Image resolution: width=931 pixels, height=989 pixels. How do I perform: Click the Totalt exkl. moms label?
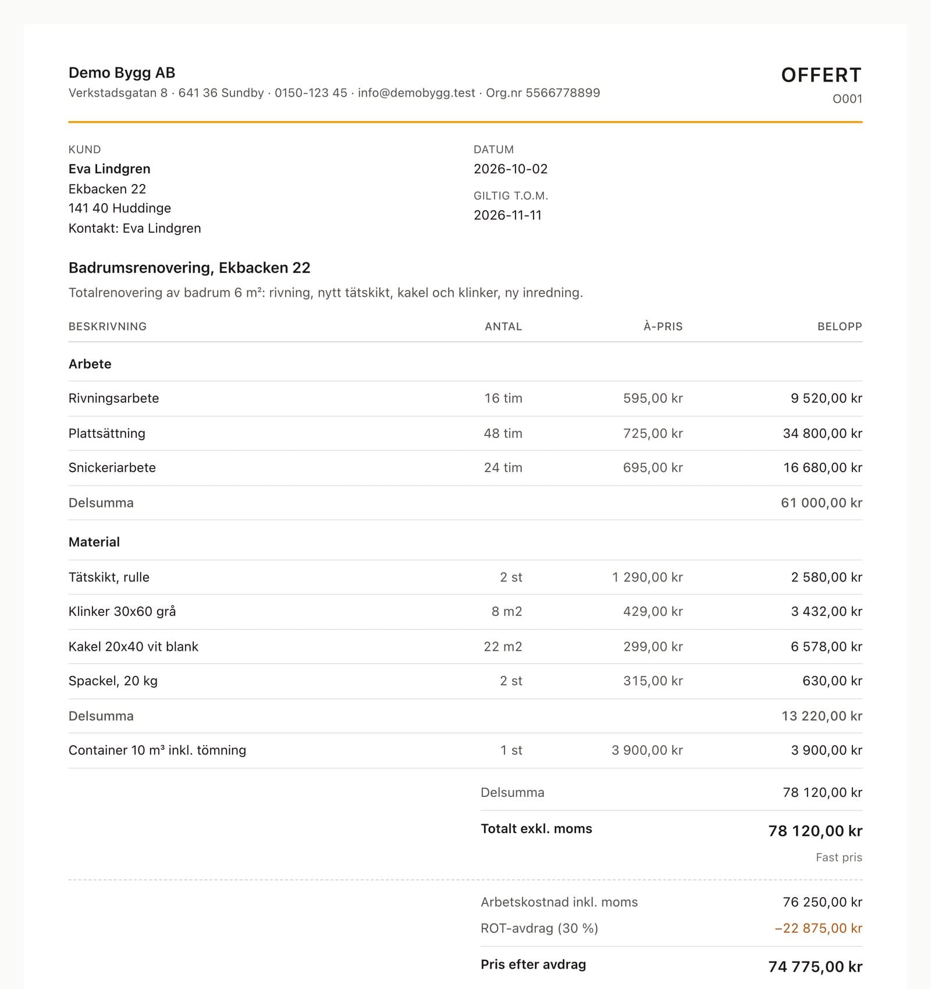536,829
